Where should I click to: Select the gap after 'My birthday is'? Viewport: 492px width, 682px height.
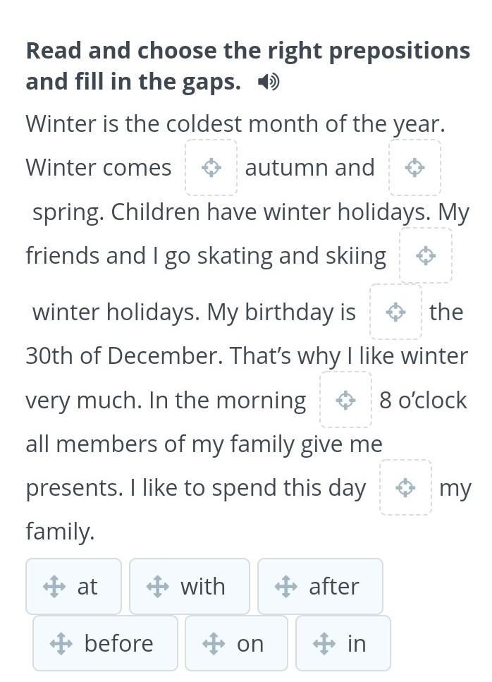pyautogui.click(x=395, y=312)
